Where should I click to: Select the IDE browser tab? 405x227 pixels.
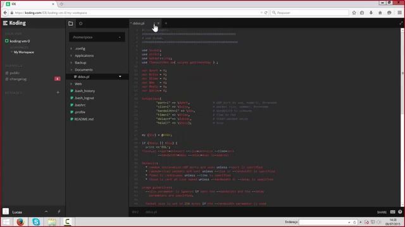click(30, 4)
